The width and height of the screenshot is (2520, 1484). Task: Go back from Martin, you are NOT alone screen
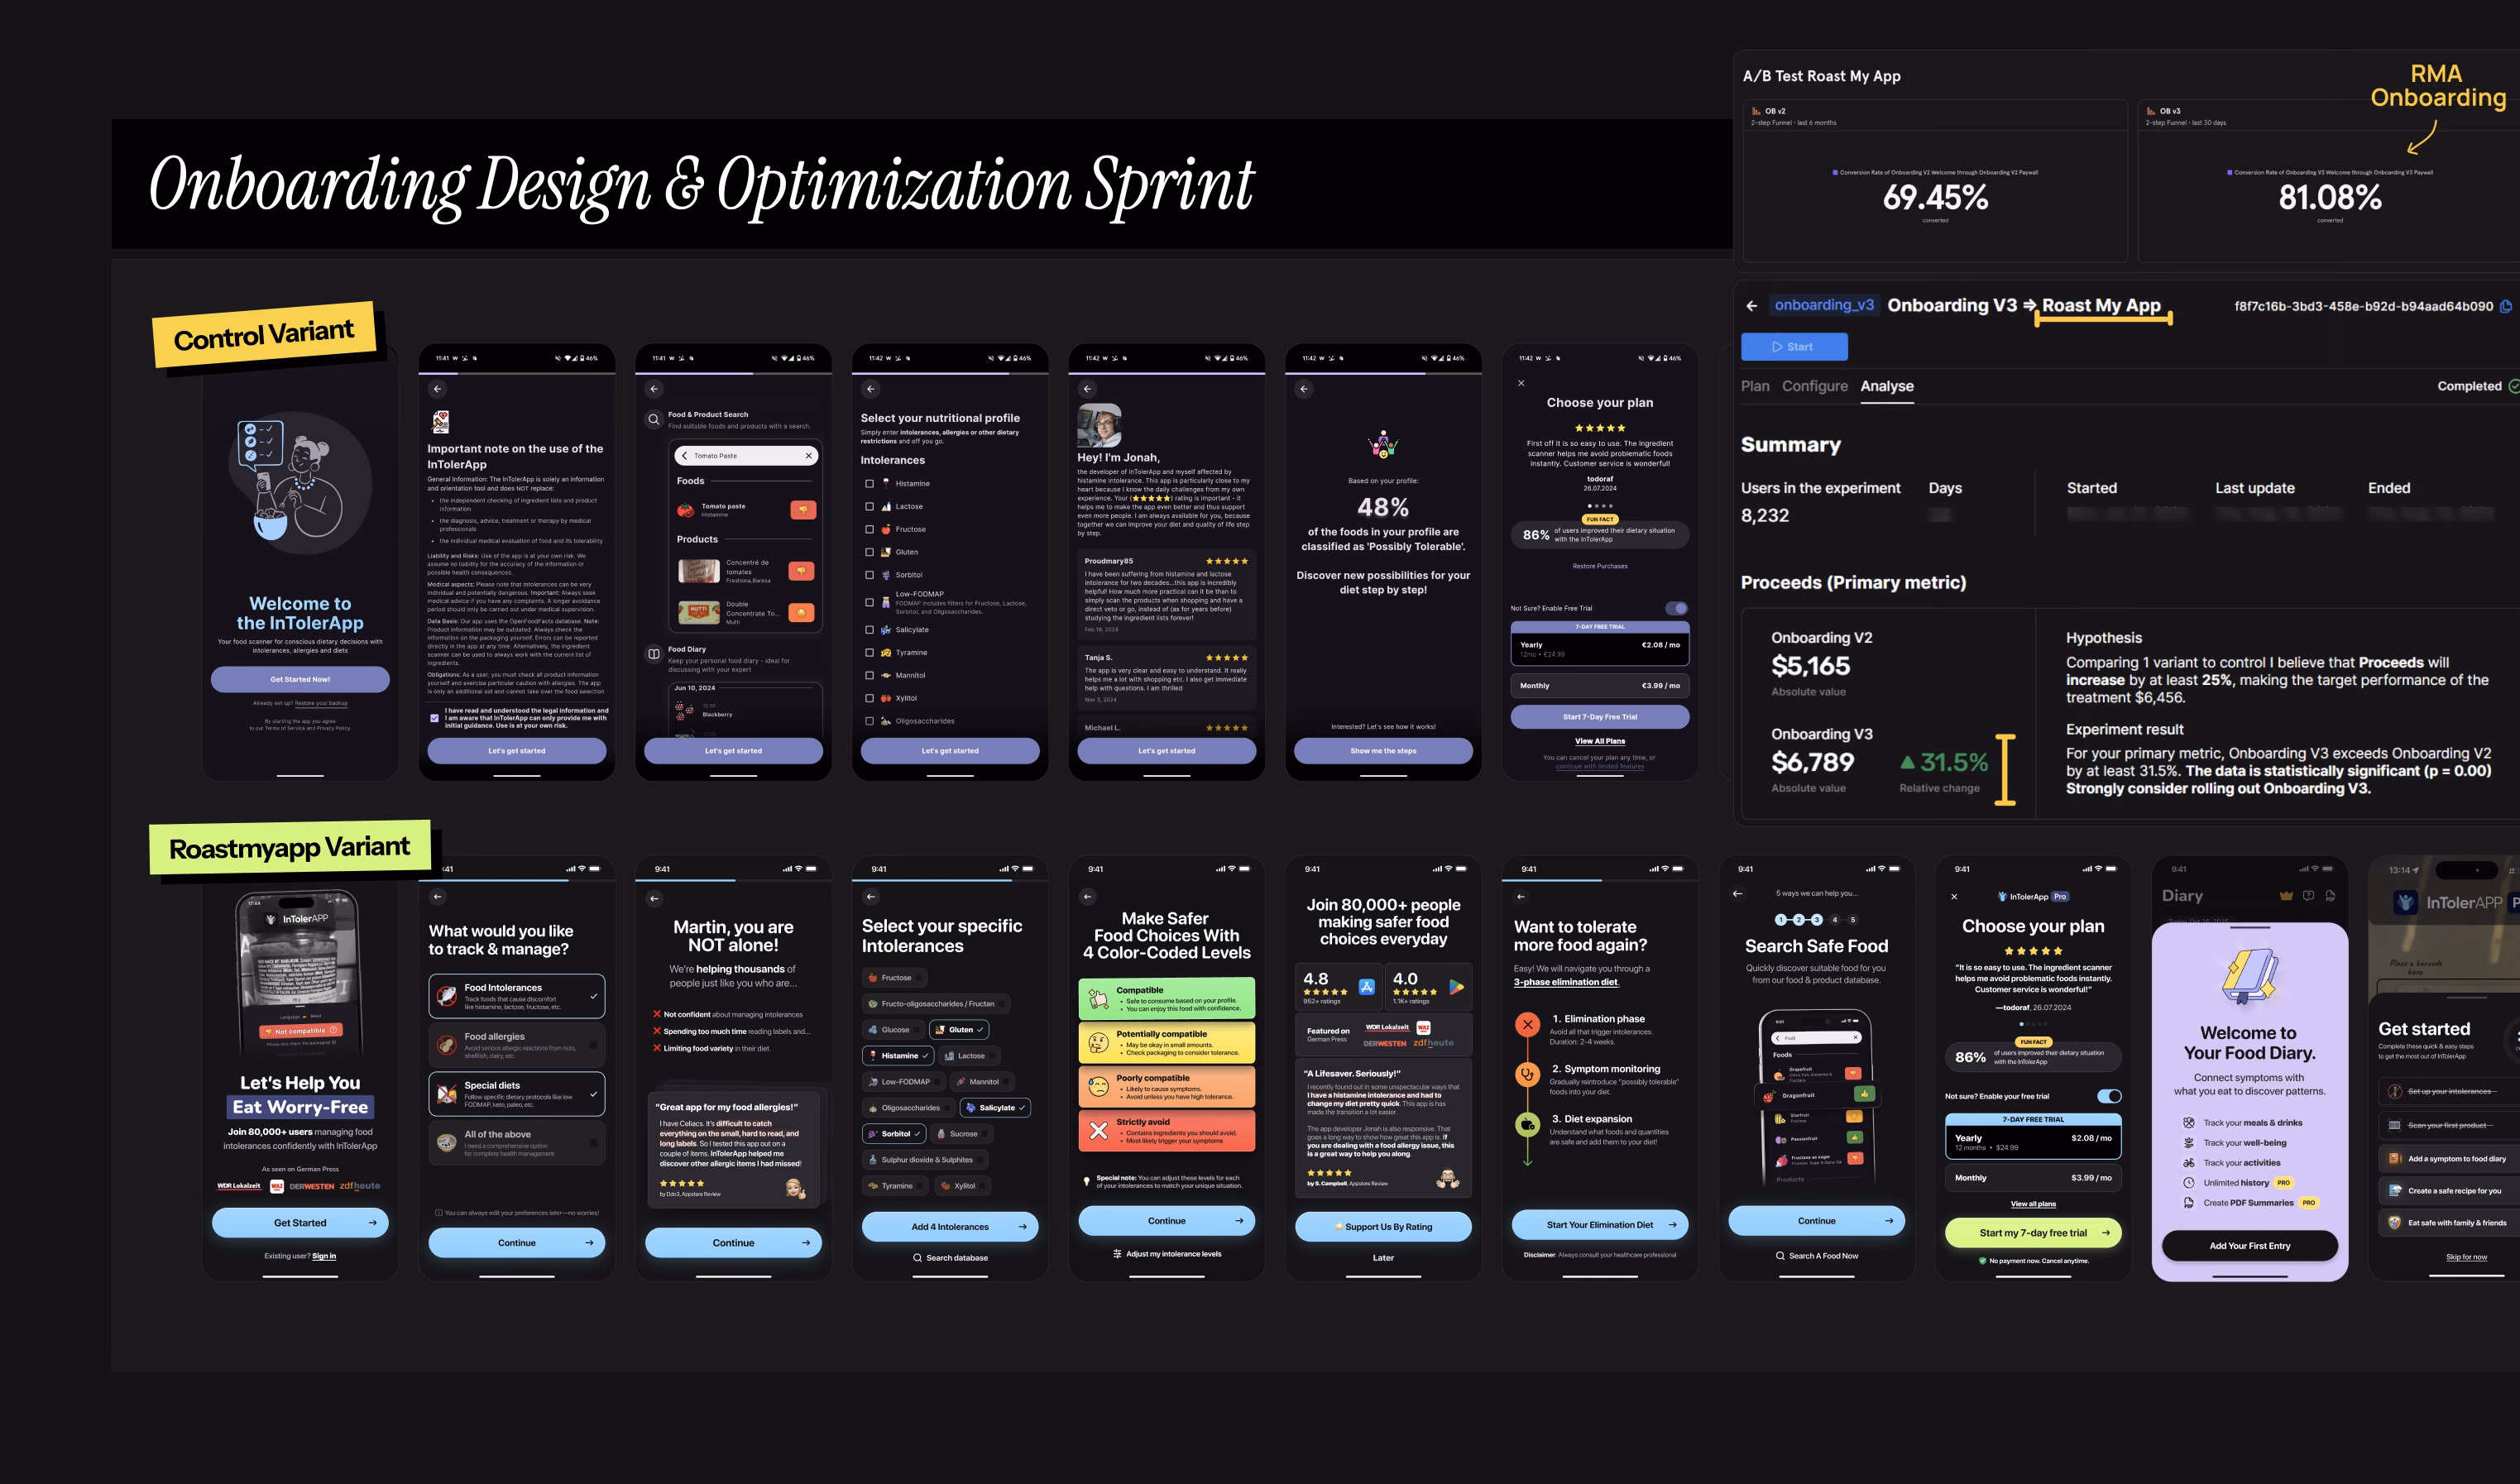[654, 898]
